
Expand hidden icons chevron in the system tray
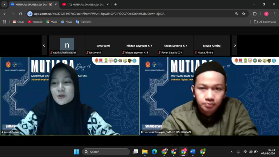231,151
